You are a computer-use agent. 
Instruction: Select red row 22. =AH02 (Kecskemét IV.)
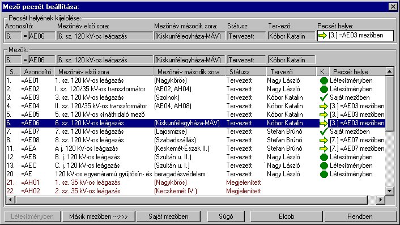195,191
